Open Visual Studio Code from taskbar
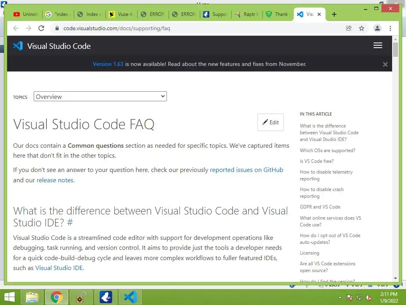This screenshot has height=305, width=406. 130,297
